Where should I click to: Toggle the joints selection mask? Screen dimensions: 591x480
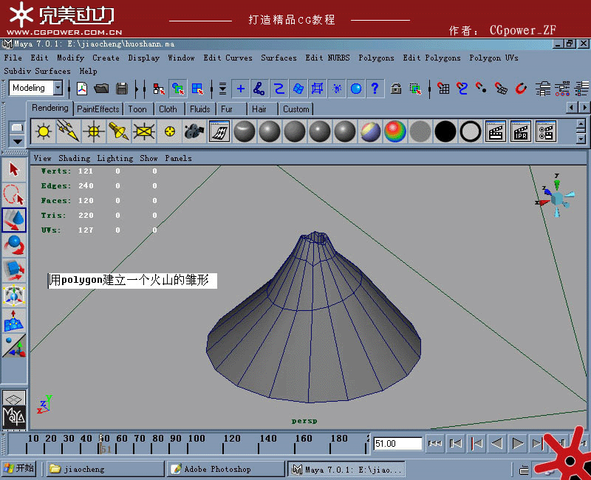pyautogui.click(x=259, y=89)
